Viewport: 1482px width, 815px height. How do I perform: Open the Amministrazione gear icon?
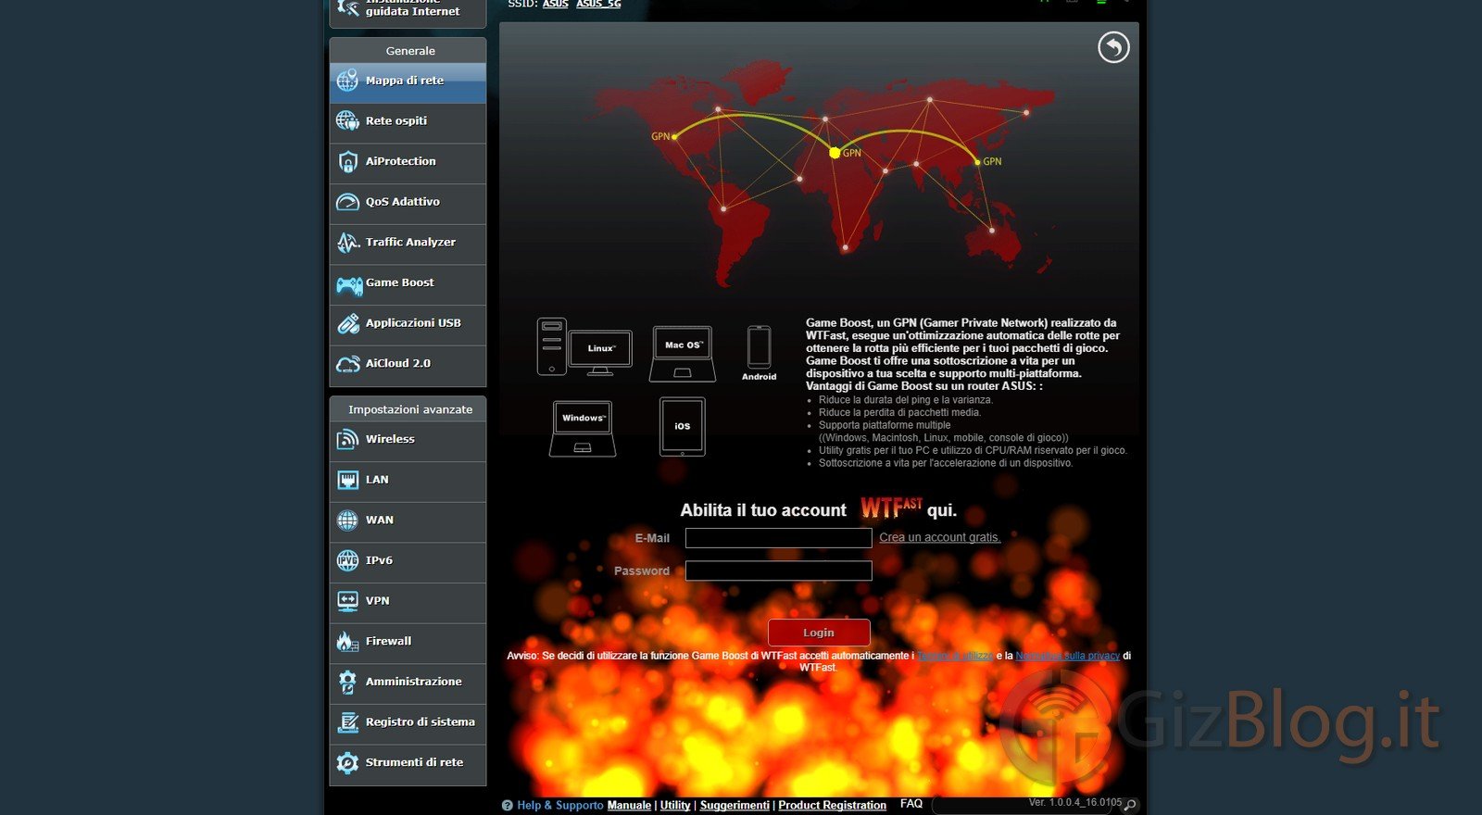(347, 682)
